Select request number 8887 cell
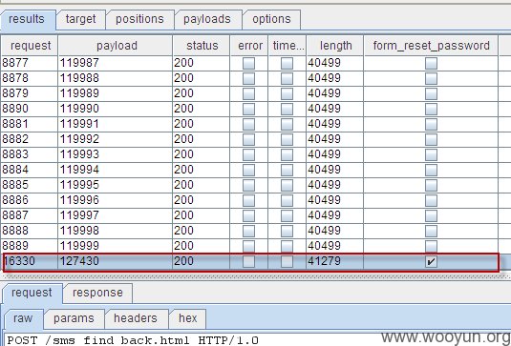511x346 pixels. (x=30, y=215)
